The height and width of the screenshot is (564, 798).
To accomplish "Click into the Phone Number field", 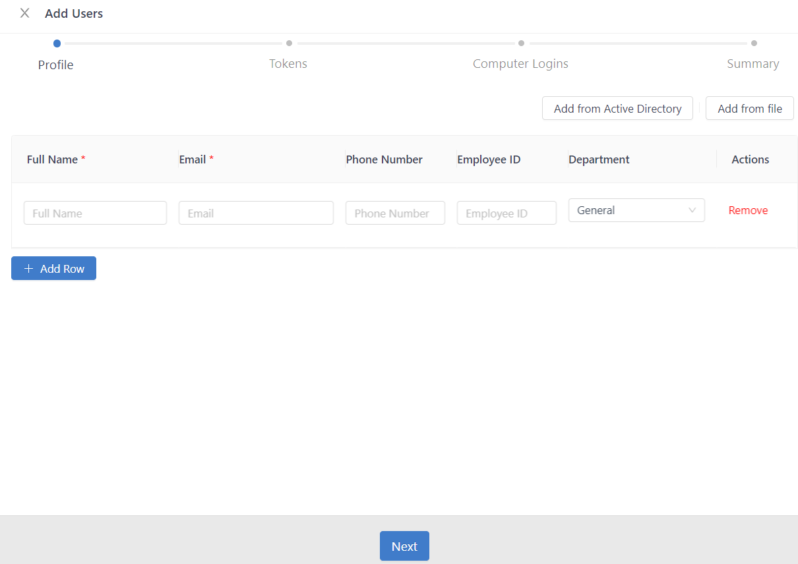I will click(395, 213).
